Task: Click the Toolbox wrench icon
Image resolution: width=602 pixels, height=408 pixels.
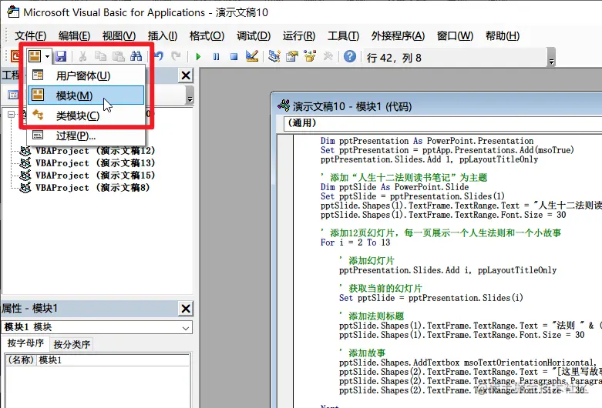Action: [x=328, y=56]
